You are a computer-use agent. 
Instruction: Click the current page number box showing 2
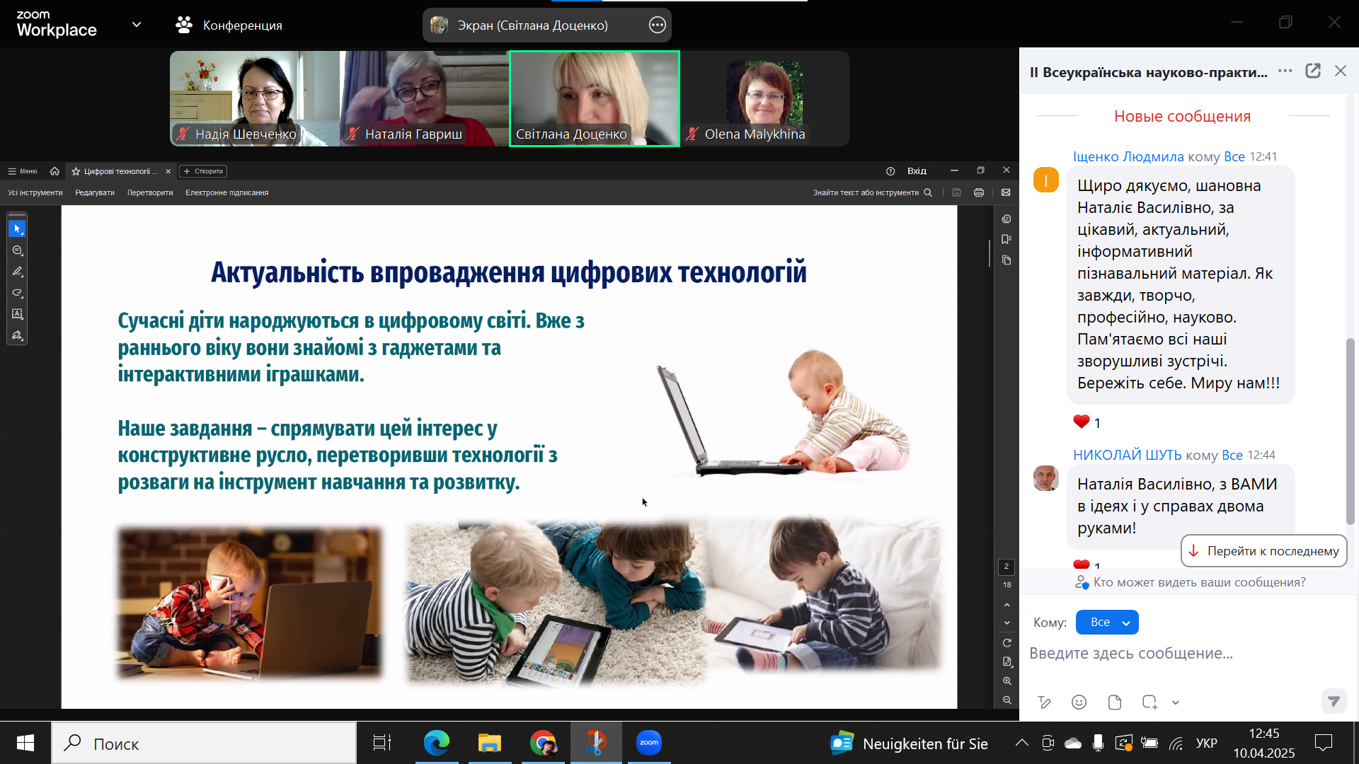[1007, 567]
